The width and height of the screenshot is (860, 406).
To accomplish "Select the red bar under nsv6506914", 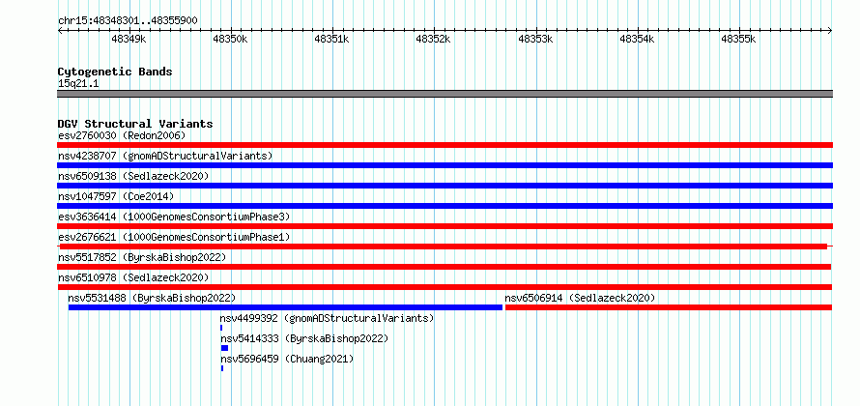I will coord(669,307).
